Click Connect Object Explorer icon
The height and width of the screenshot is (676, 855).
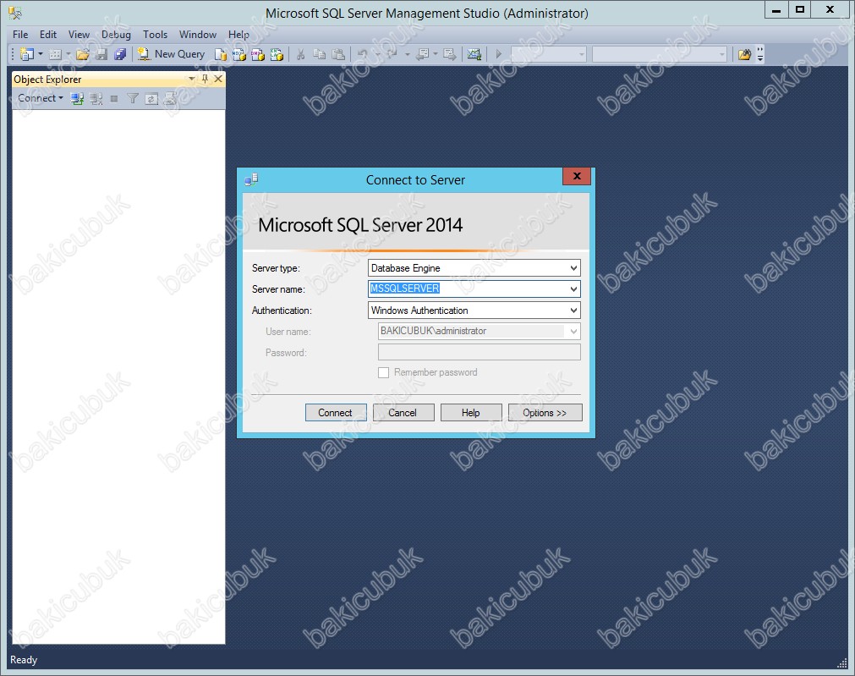click(x=78, y=99)
